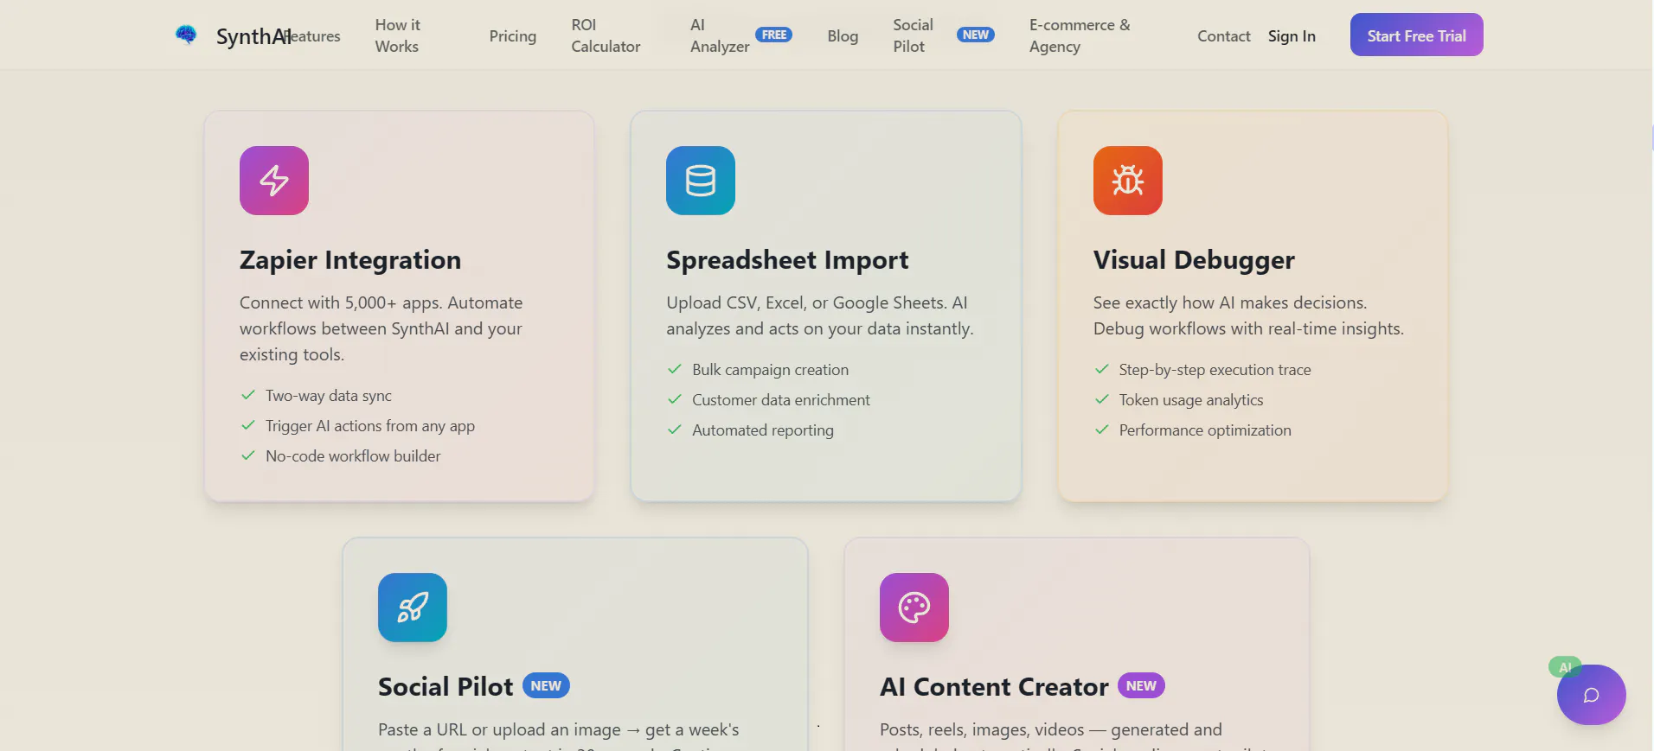Visit the Blog from the navbar
This screenshot has height=751, width=1654.
pyautogui.click(x=843, y=36)
